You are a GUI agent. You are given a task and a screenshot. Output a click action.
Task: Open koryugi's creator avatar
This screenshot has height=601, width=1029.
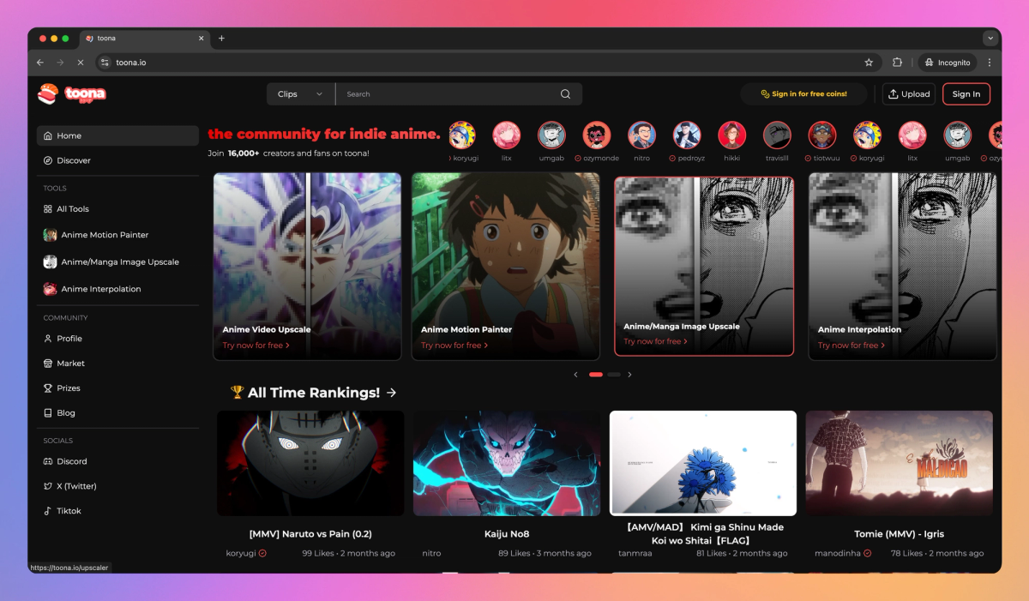tap(461, 135)
